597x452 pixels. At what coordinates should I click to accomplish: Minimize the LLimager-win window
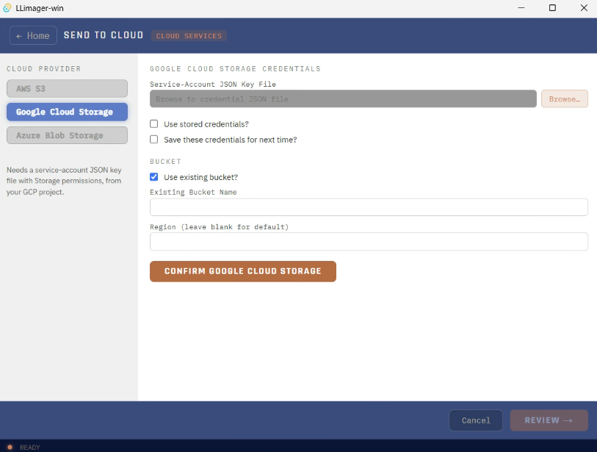[x=521, y=8]
